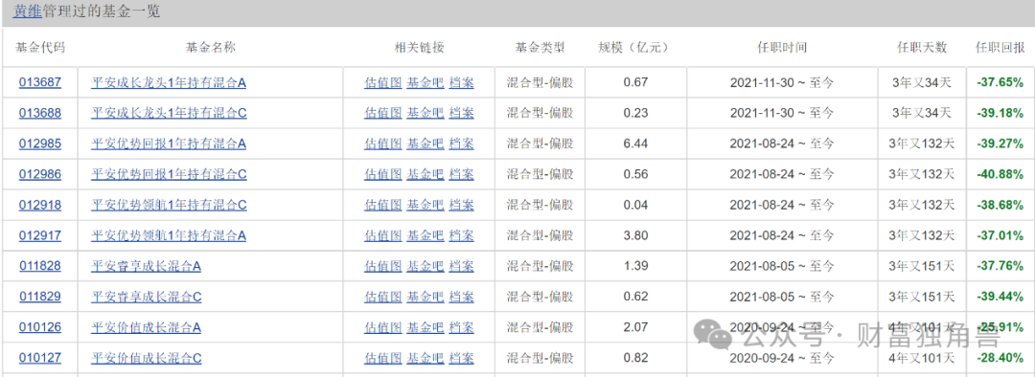Open 档案 for fund 012918
Viewport: 1035px width, 377px height.
(x=461, y=205)
